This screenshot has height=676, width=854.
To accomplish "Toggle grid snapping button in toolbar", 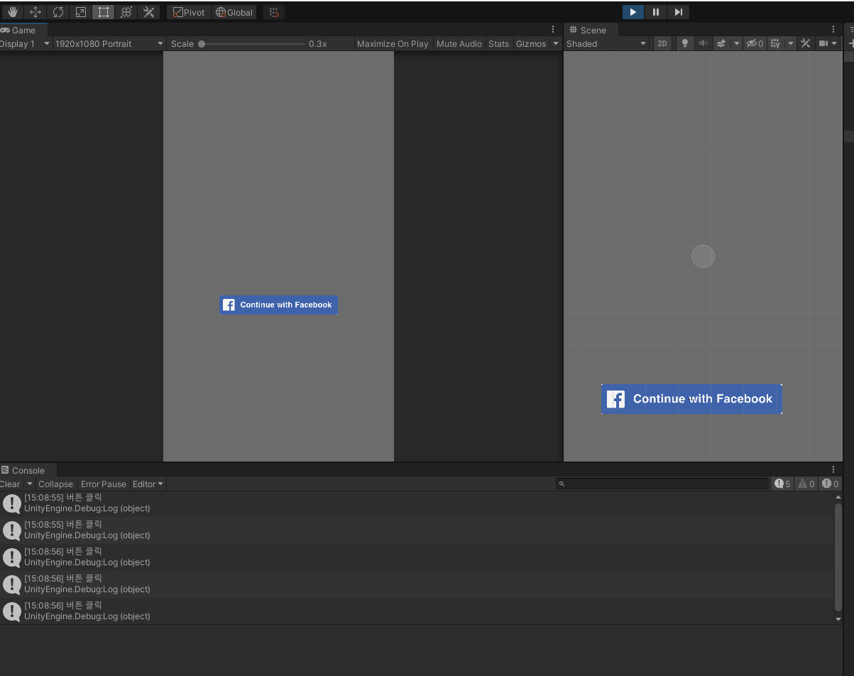I will point(274,12).
